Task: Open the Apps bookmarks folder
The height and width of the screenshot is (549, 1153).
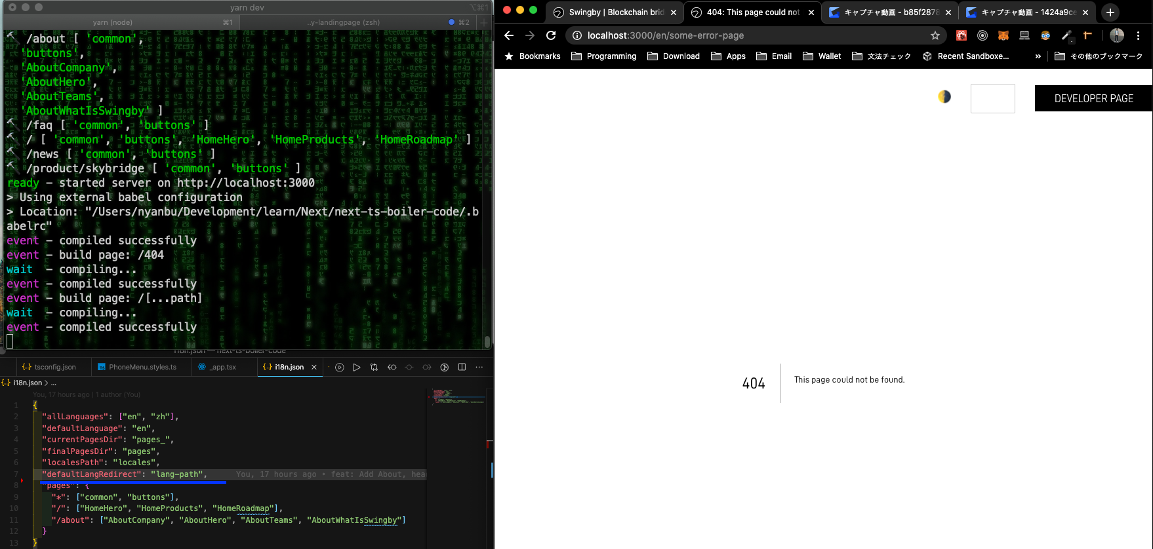Action: tap(729, 56)
